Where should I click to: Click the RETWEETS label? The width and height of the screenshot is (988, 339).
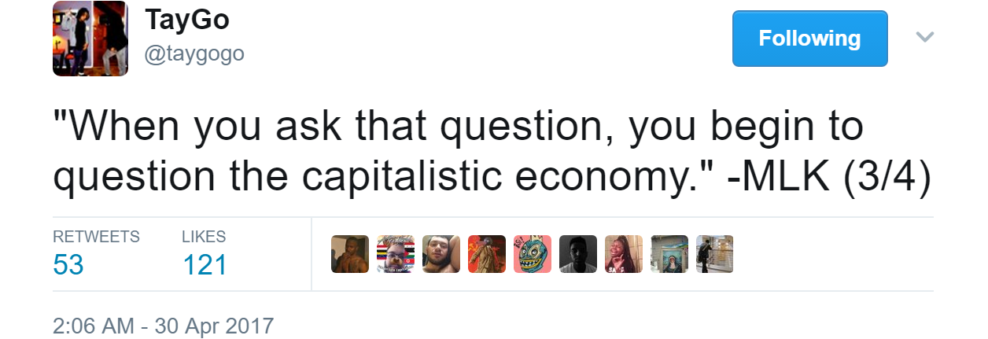(x=96, y=237)
